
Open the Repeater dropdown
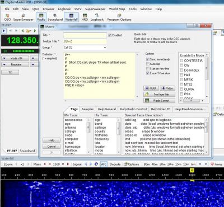click(15, 64)
